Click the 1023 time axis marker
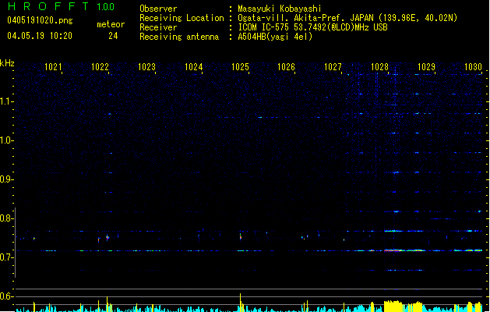The image size is (490, 312). click(x=146, y=67)
